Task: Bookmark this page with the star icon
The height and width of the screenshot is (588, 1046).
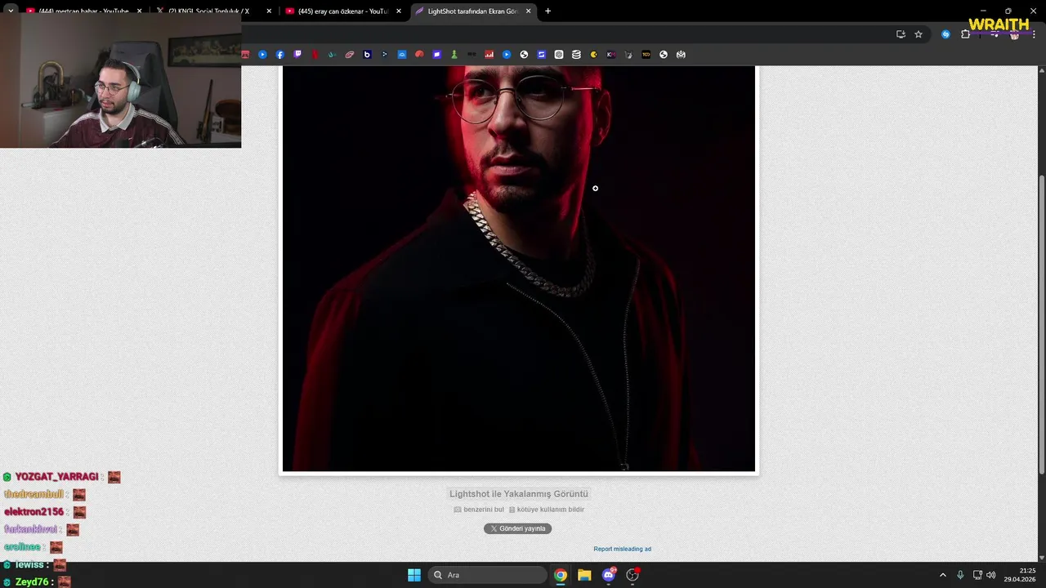Action: point(919,34)
